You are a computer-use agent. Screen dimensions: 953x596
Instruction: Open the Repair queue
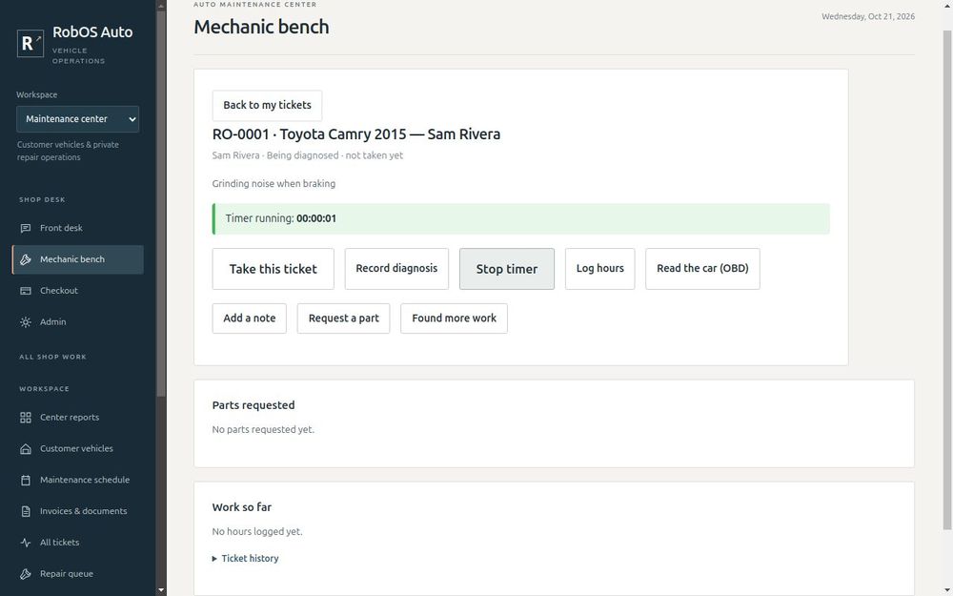(x=78, y=574)
